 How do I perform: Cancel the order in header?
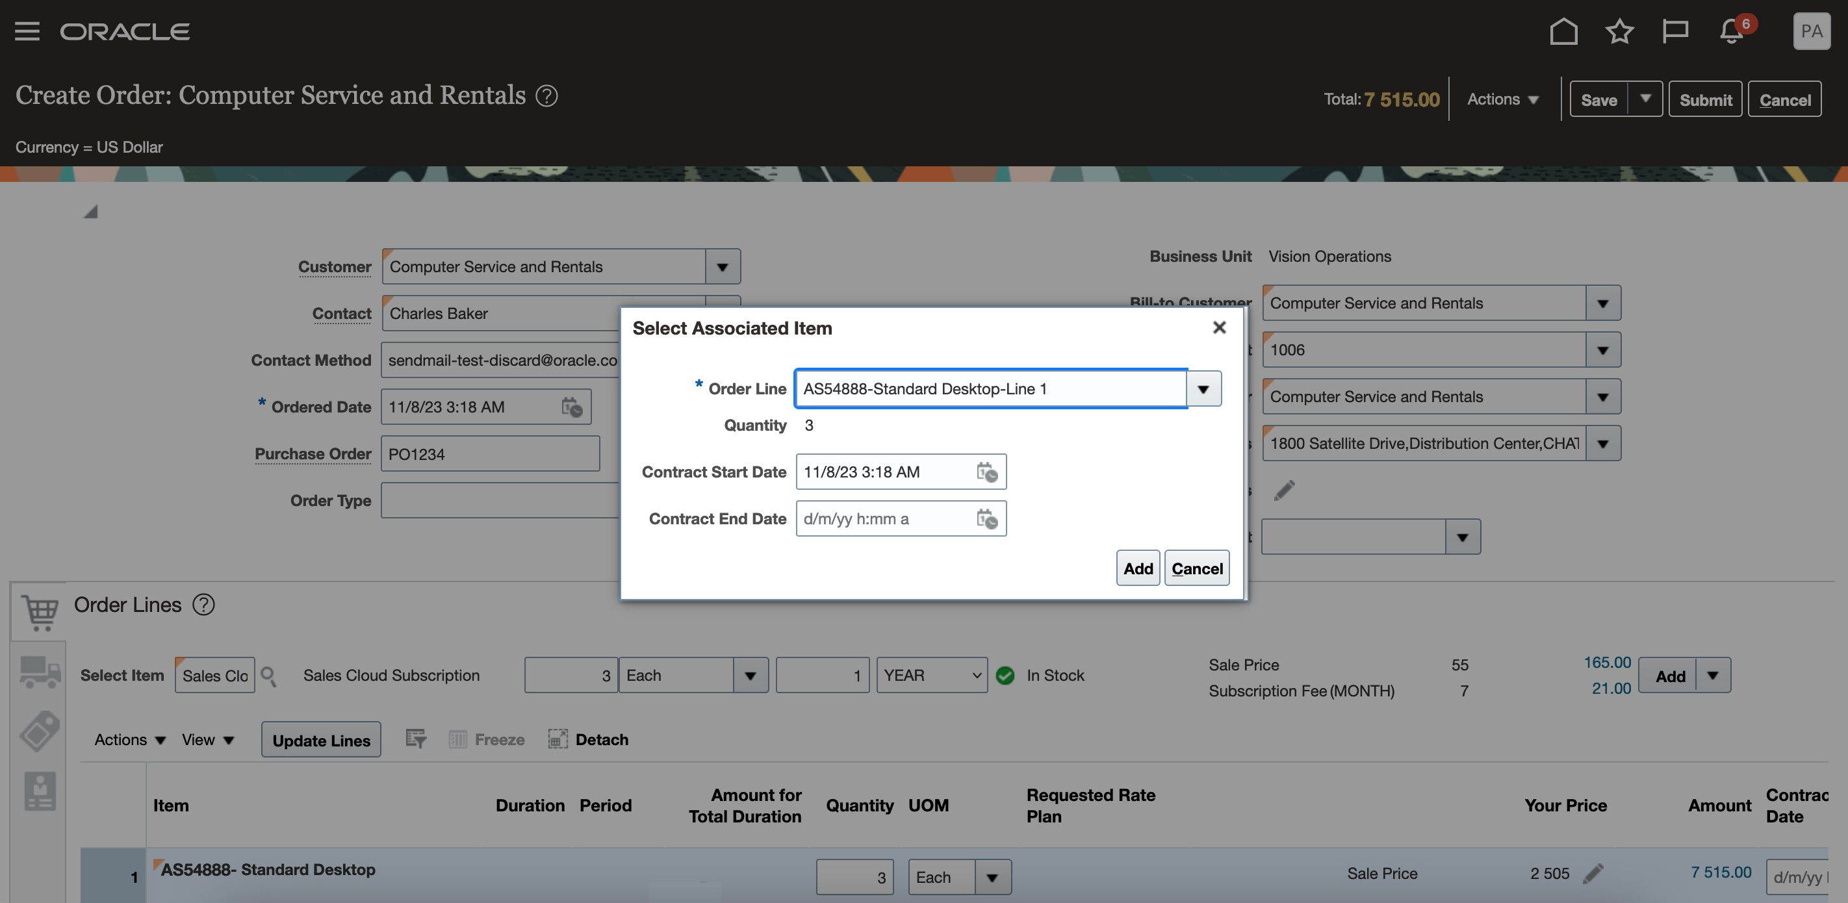(1785, 99)
